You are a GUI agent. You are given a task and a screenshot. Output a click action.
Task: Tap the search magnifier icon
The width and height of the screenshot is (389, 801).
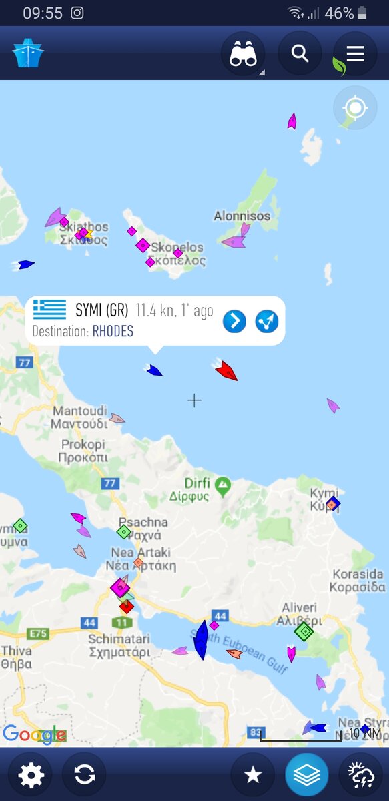(300, 54)
